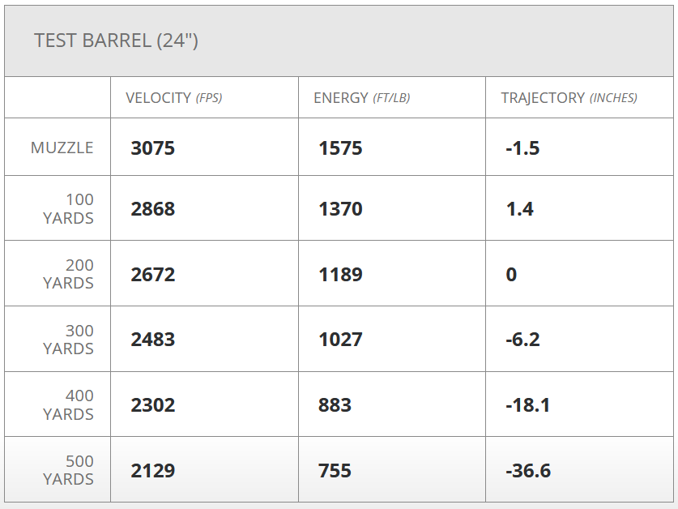Viewport: 678px width, 509px height.
Task: Click the trajectory value -6.2
Action: pos(522,340)
